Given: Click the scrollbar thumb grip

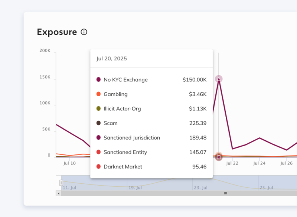Looking at the screenshot, I should (x=225, y=193).
